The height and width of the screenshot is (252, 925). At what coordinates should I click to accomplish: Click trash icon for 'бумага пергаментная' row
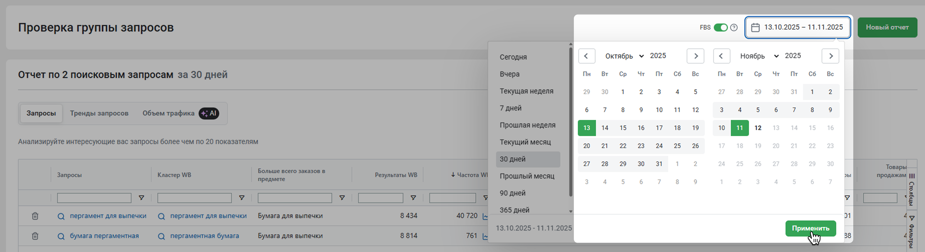click(x=35, y=236)
